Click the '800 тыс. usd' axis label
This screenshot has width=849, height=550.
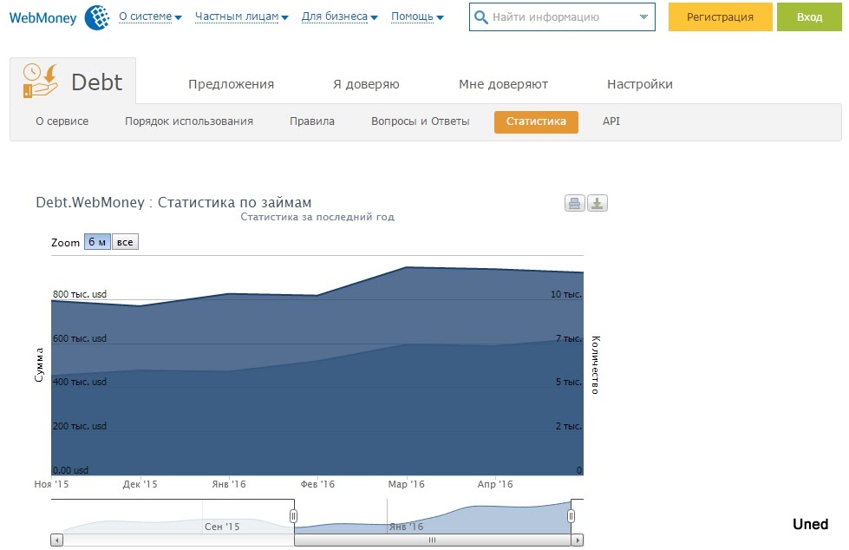point(80,294)
